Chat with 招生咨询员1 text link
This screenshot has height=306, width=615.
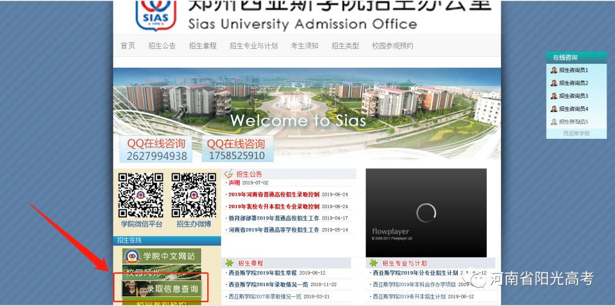574,70
